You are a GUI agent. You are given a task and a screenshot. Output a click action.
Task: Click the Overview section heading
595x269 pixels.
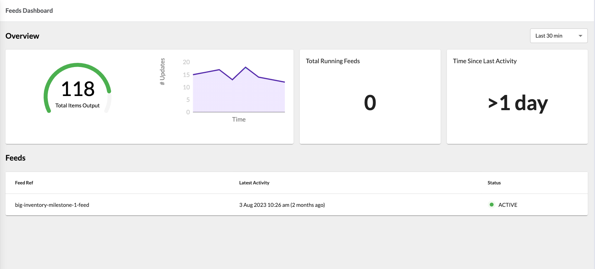(x=22, y=36)
